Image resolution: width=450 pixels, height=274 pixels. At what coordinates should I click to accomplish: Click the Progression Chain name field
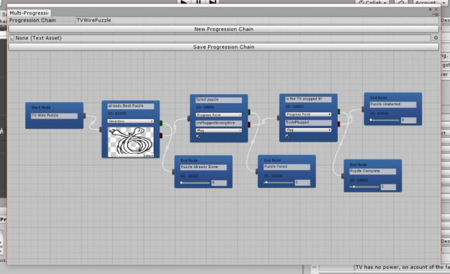click(253, 20)
